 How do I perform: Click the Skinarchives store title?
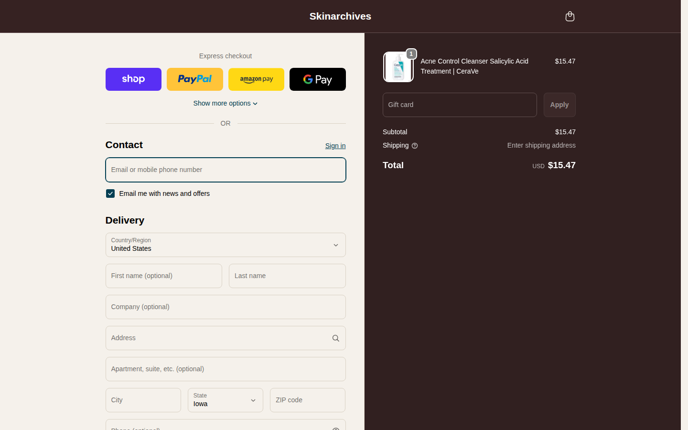340,16
